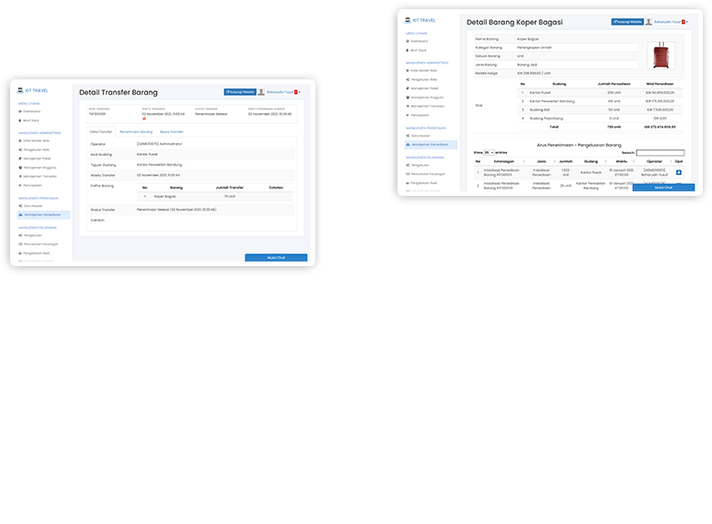The image size is (712, 524).
Task: Click the Search input field in Arus table
Action: click(660, 152)
